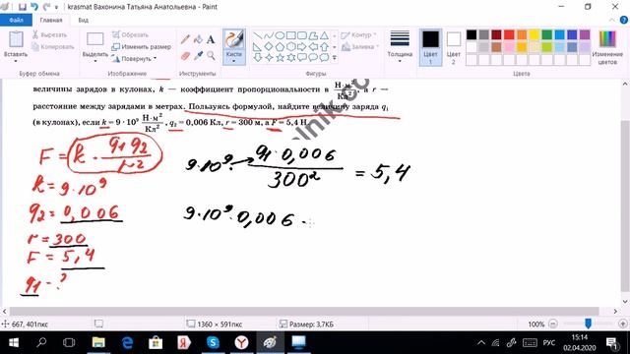Viewport: 630px width, 354px height.
Task: Pick the red color swatch
Action: click(x=510, y=35)
